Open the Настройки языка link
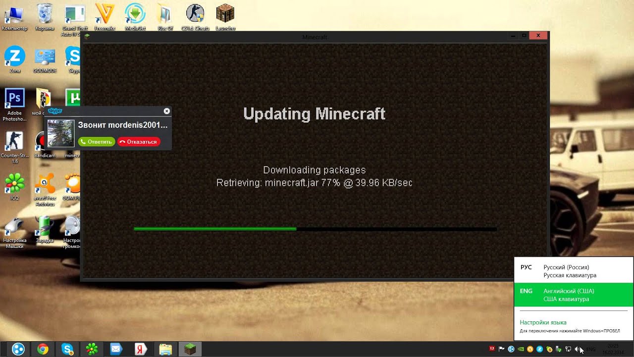This screenshot has width=634, height=357. pyautogui.click(x=543, y=322)
